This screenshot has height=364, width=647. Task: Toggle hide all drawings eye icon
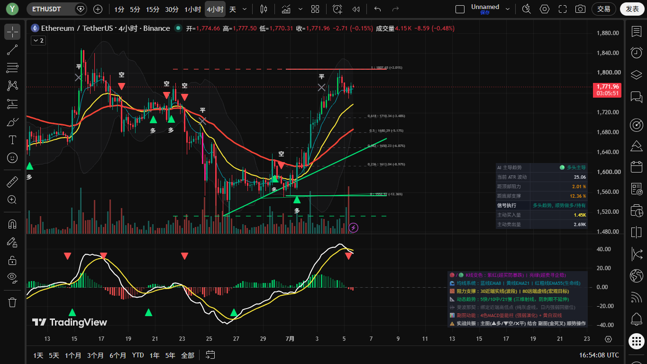tap(12, 278)
